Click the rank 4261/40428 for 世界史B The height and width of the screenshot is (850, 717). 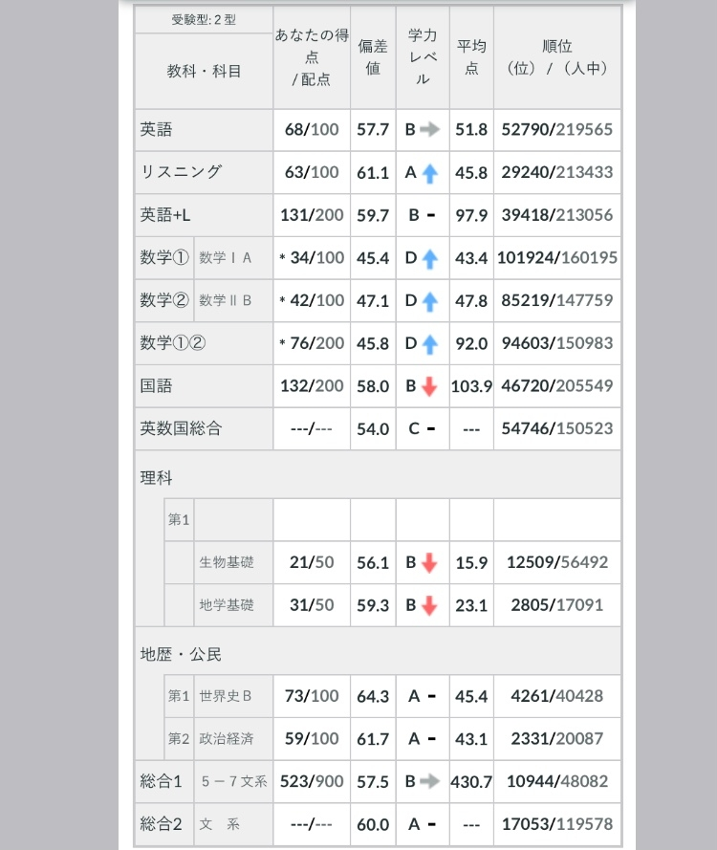[557, 696]
